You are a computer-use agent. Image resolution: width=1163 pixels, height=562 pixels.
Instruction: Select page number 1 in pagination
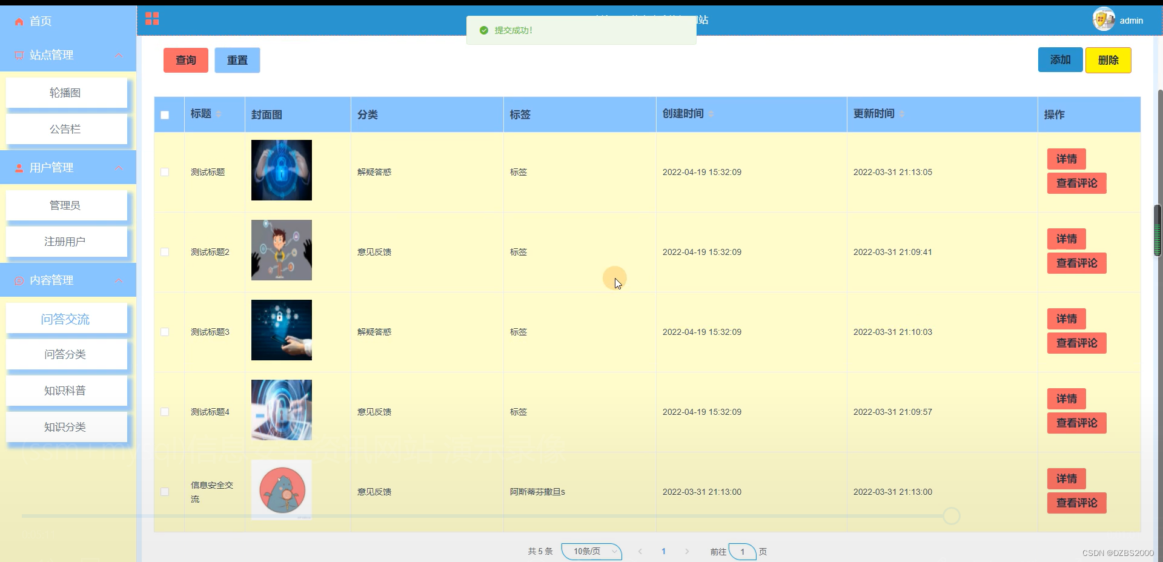(x=663, y=551)
